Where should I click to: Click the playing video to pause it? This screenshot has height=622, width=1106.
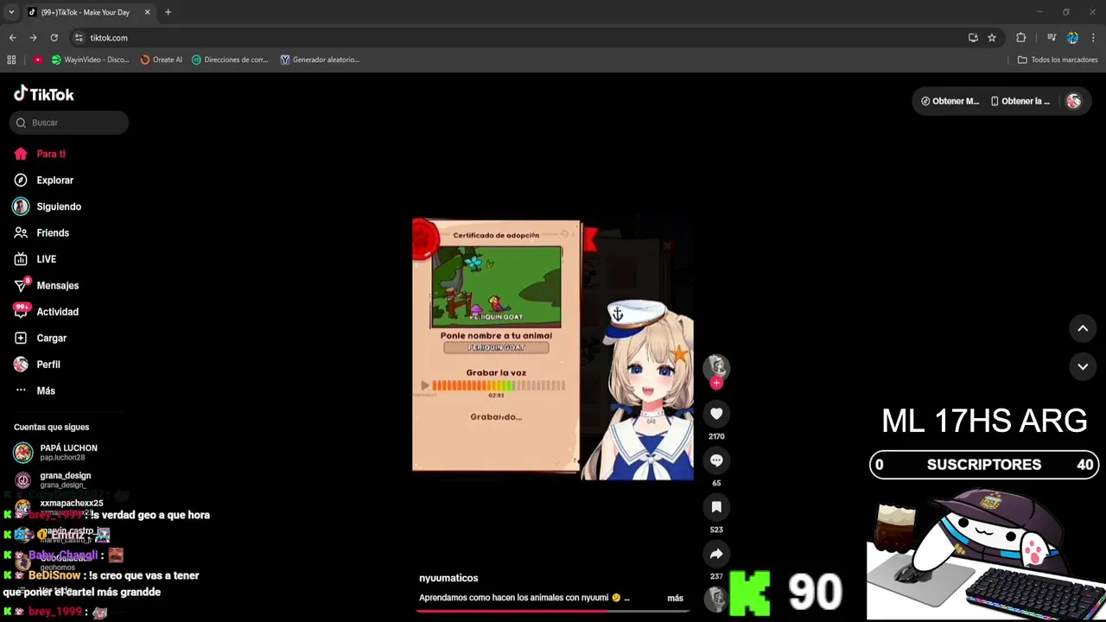point(553,349)
